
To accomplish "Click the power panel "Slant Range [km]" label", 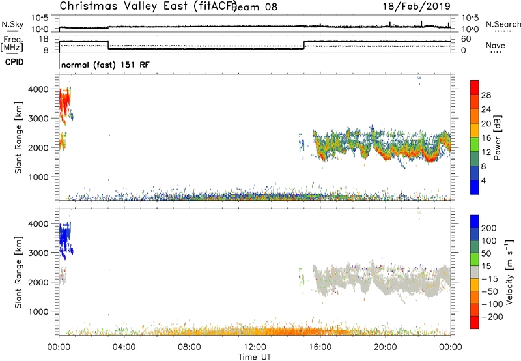I will pos(18,137).
